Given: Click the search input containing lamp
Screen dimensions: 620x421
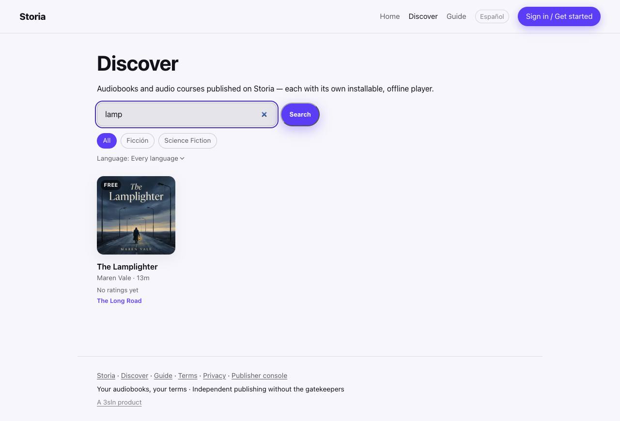Looking at the screenshot, I should click(x=186, y=115).
